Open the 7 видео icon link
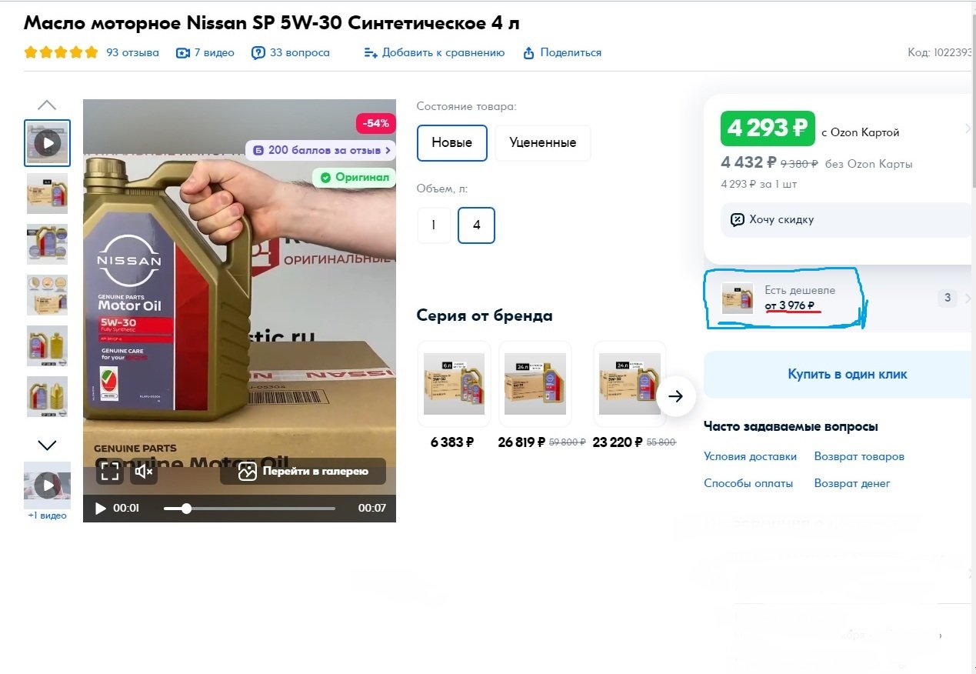The image size is (976, 674). pos(182,53)
